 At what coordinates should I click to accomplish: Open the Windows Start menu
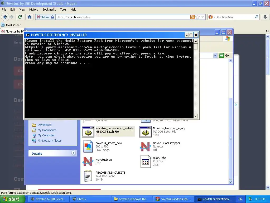tap(12, 199)
